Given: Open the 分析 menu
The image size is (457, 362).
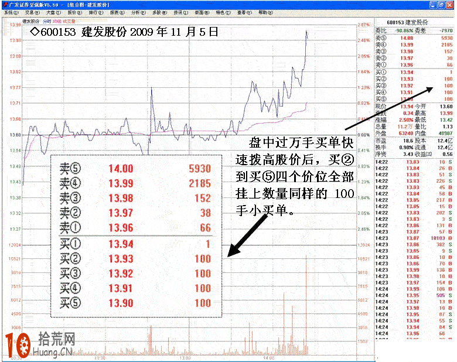Looking at the screenshot, I should click(138, 12).
